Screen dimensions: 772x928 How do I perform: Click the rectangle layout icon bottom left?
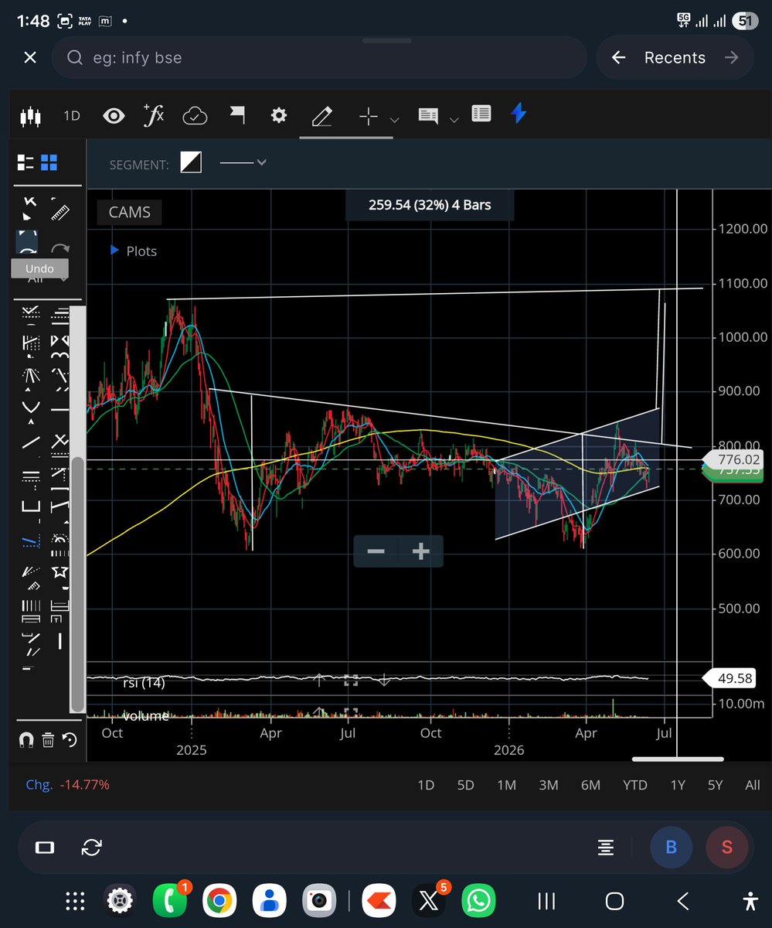coord(45,848)
